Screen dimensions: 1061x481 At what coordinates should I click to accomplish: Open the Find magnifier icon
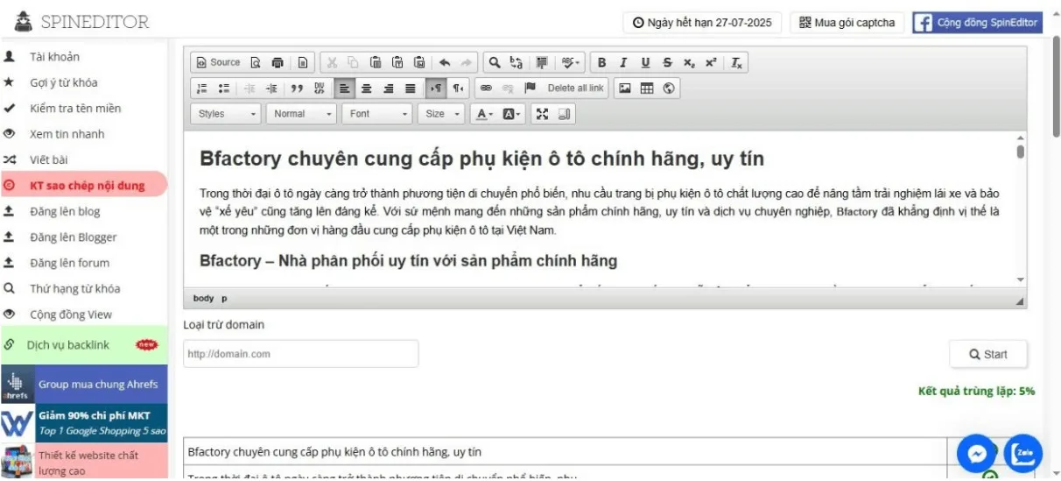pyautogui.click(x=494, y=62)
